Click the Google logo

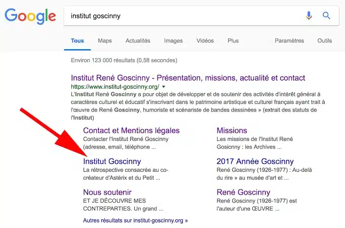point(30,16)
